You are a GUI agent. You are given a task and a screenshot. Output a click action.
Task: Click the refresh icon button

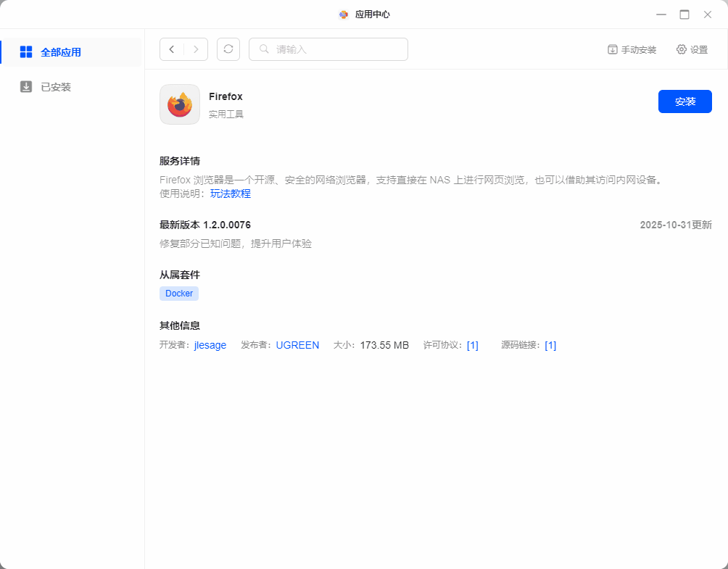coord(228,49)
